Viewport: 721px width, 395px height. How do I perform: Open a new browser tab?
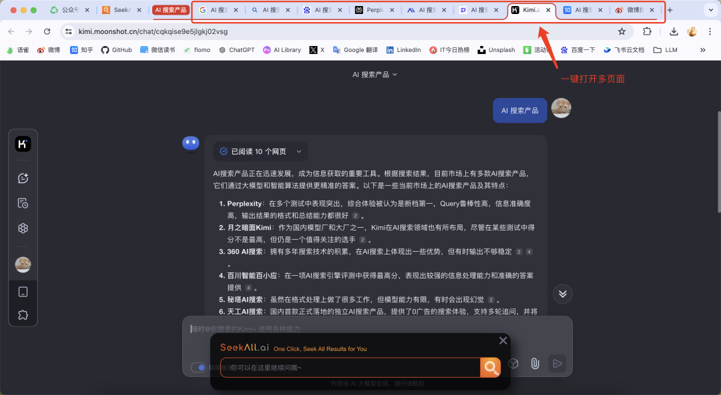click(x=670, y=10)
